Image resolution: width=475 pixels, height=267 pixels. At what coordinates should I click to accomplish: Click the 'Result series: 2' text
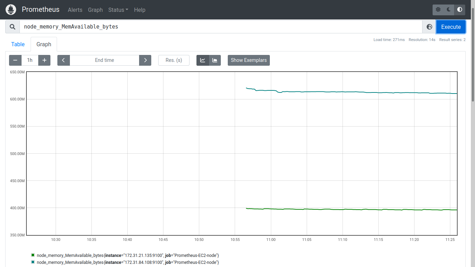click(x=452, y=40)
